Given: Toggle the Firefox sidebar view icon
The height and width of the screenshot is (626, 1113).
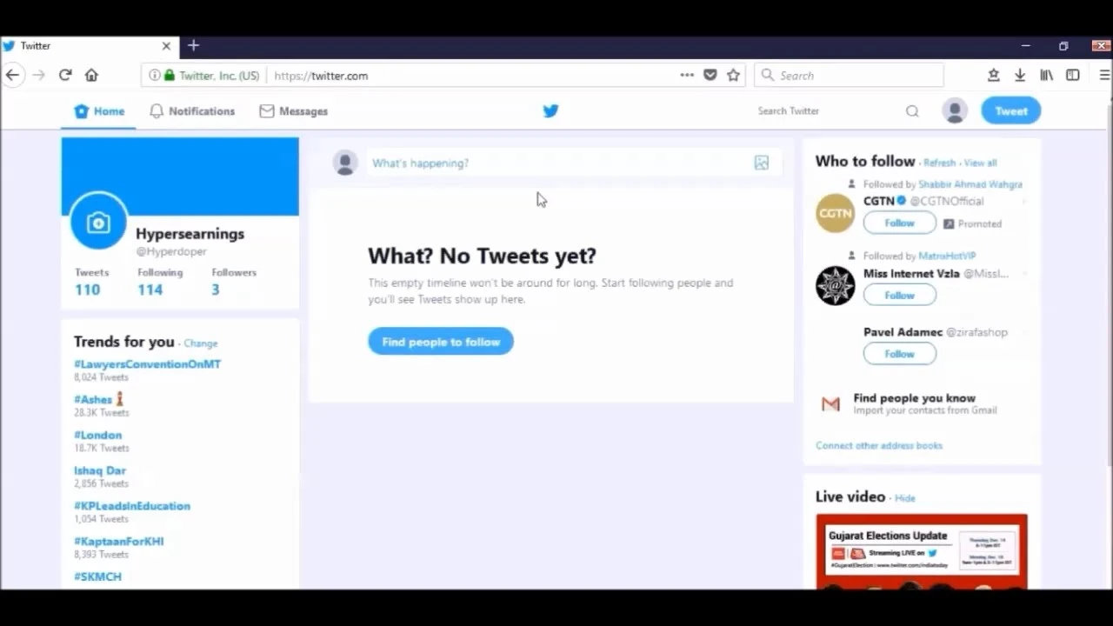Looking at the screenshot, I should [x=1073, y=76].
